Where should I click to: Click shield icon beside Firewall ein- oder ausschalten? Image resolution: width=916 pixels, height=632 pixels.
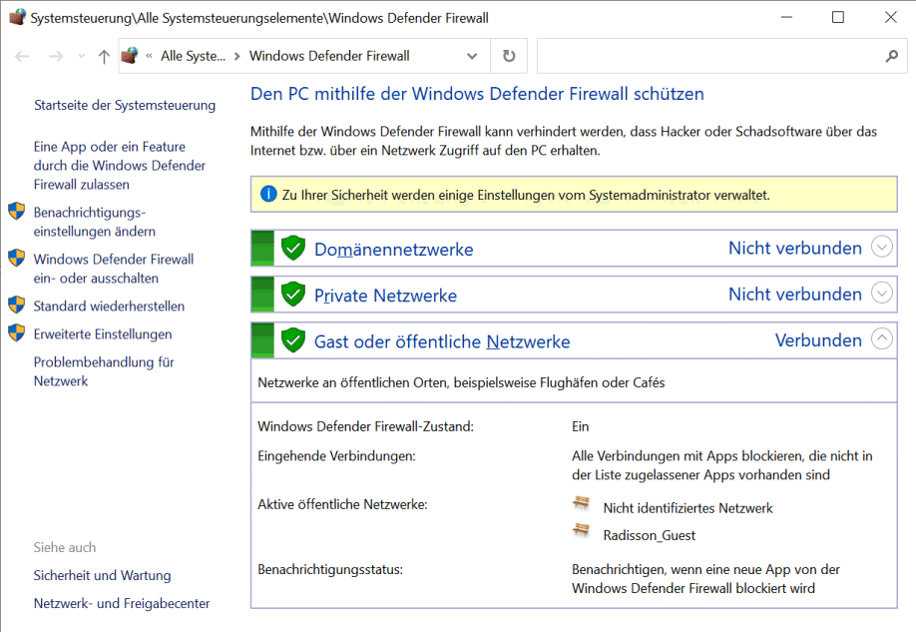(x=16, y=258)
